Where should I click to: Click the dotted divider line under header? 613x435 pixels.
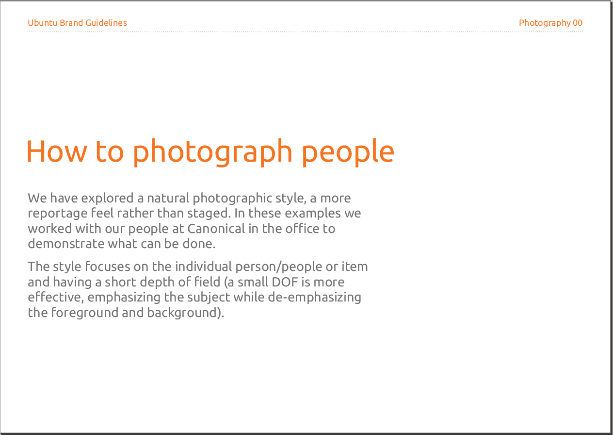(x=305, y=32)
